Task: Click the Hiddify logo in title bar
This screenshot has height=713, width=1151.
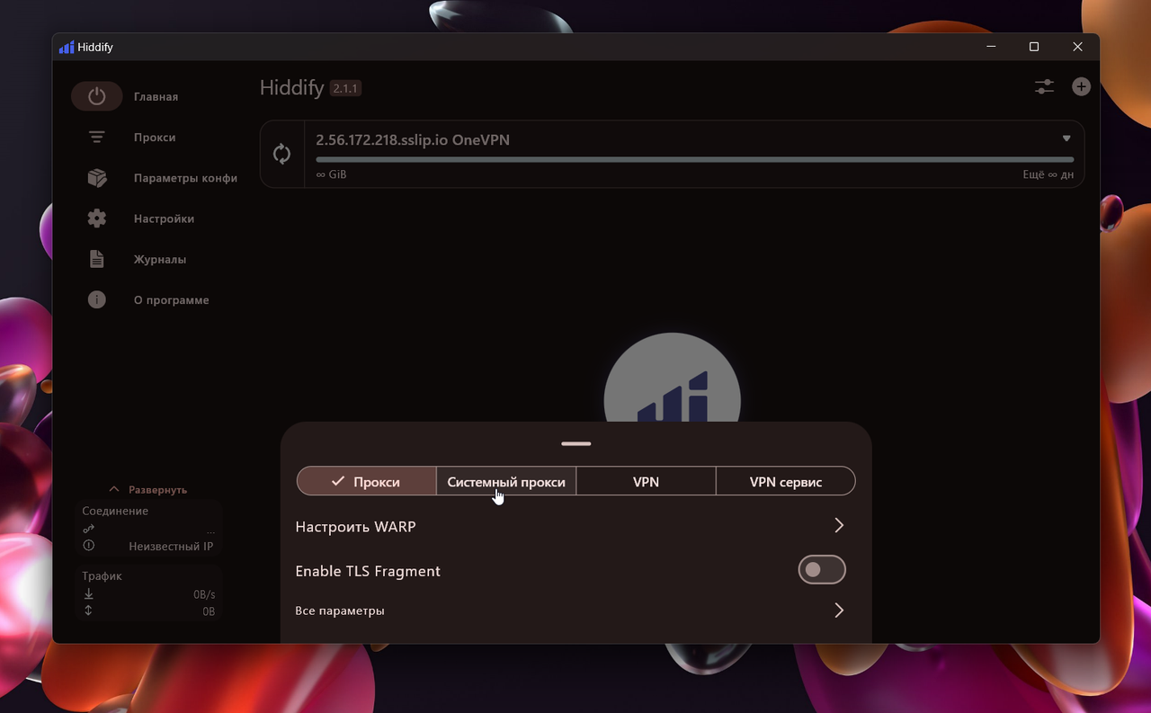Action: (x=67, y=47)
